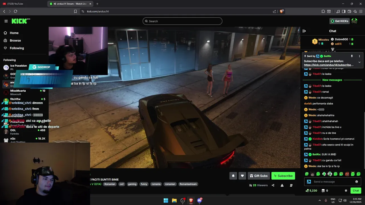Open the chat identity badge icon
Image resolution: width=365 pixels, height=205 pixels.
pyautogui.click(x=309, y=182)
